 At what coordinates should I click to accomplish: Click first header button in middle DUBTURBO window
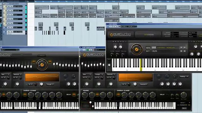[x=81, y=50]
